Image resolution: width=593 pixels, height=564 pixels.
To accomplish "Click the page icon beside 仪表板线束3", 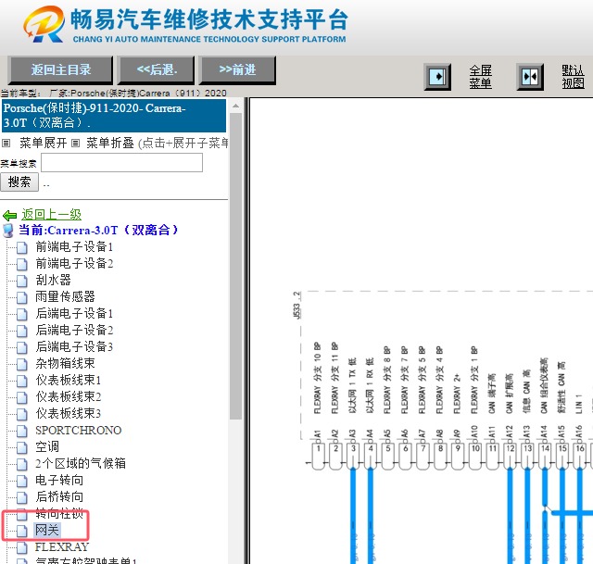I will click(x=22, y=414).
